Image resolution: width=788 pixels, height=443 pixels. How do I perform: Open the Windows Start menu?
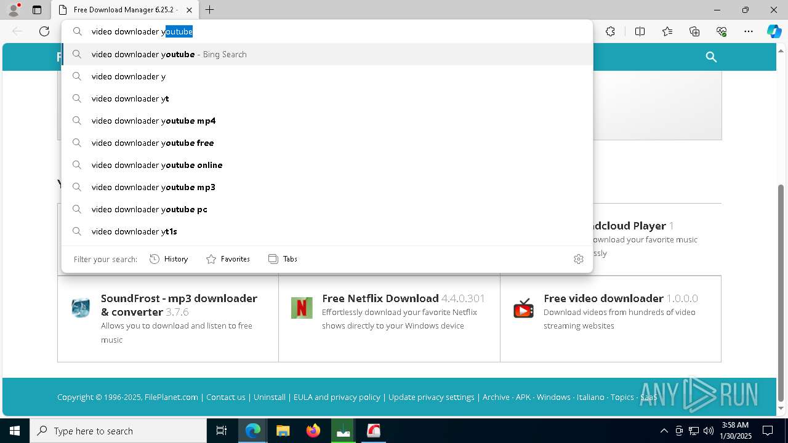(x=15, y=431)
